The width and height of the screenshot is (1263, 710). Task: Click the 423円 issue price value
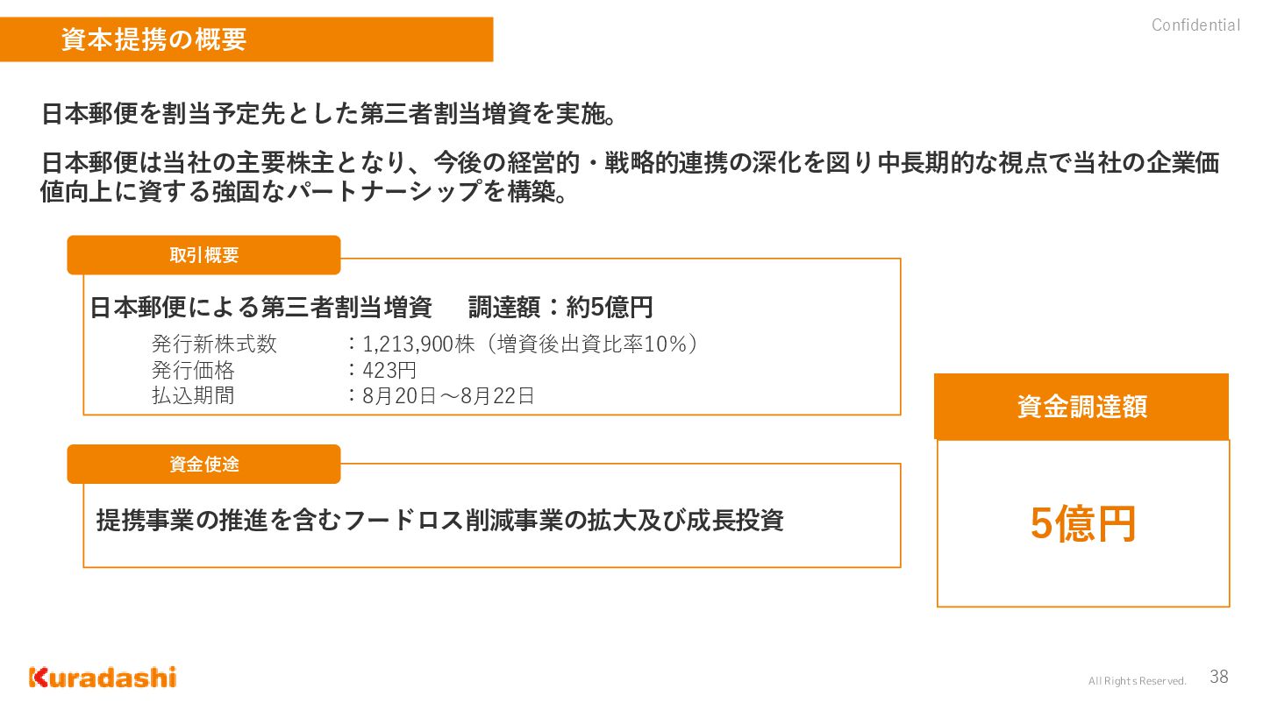pyautogui.click(x=389, y=370)
